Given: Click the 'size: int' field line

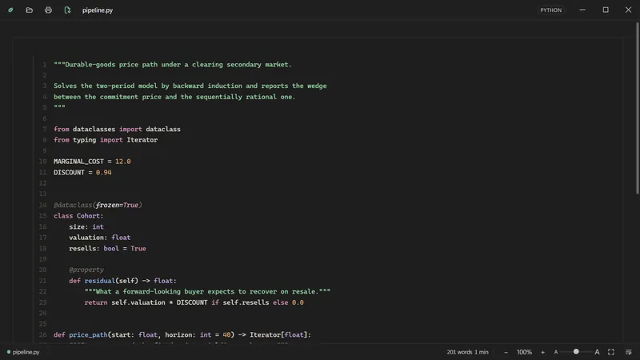Looking at the screenshot, I should point(86,227).
